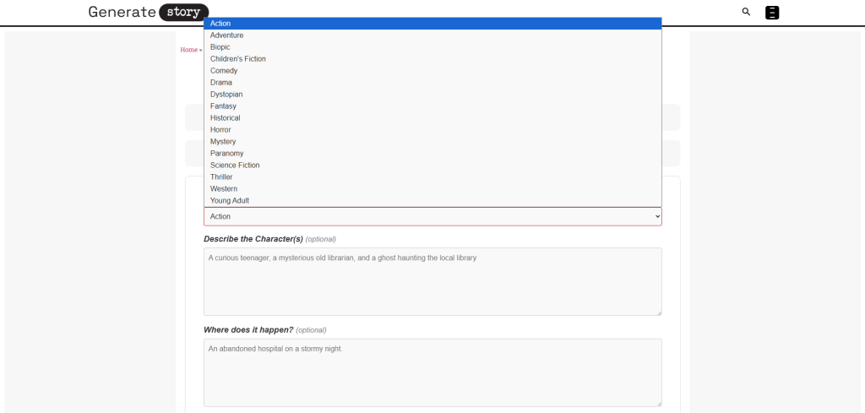Choose the Drama genre option

(221, 83)
